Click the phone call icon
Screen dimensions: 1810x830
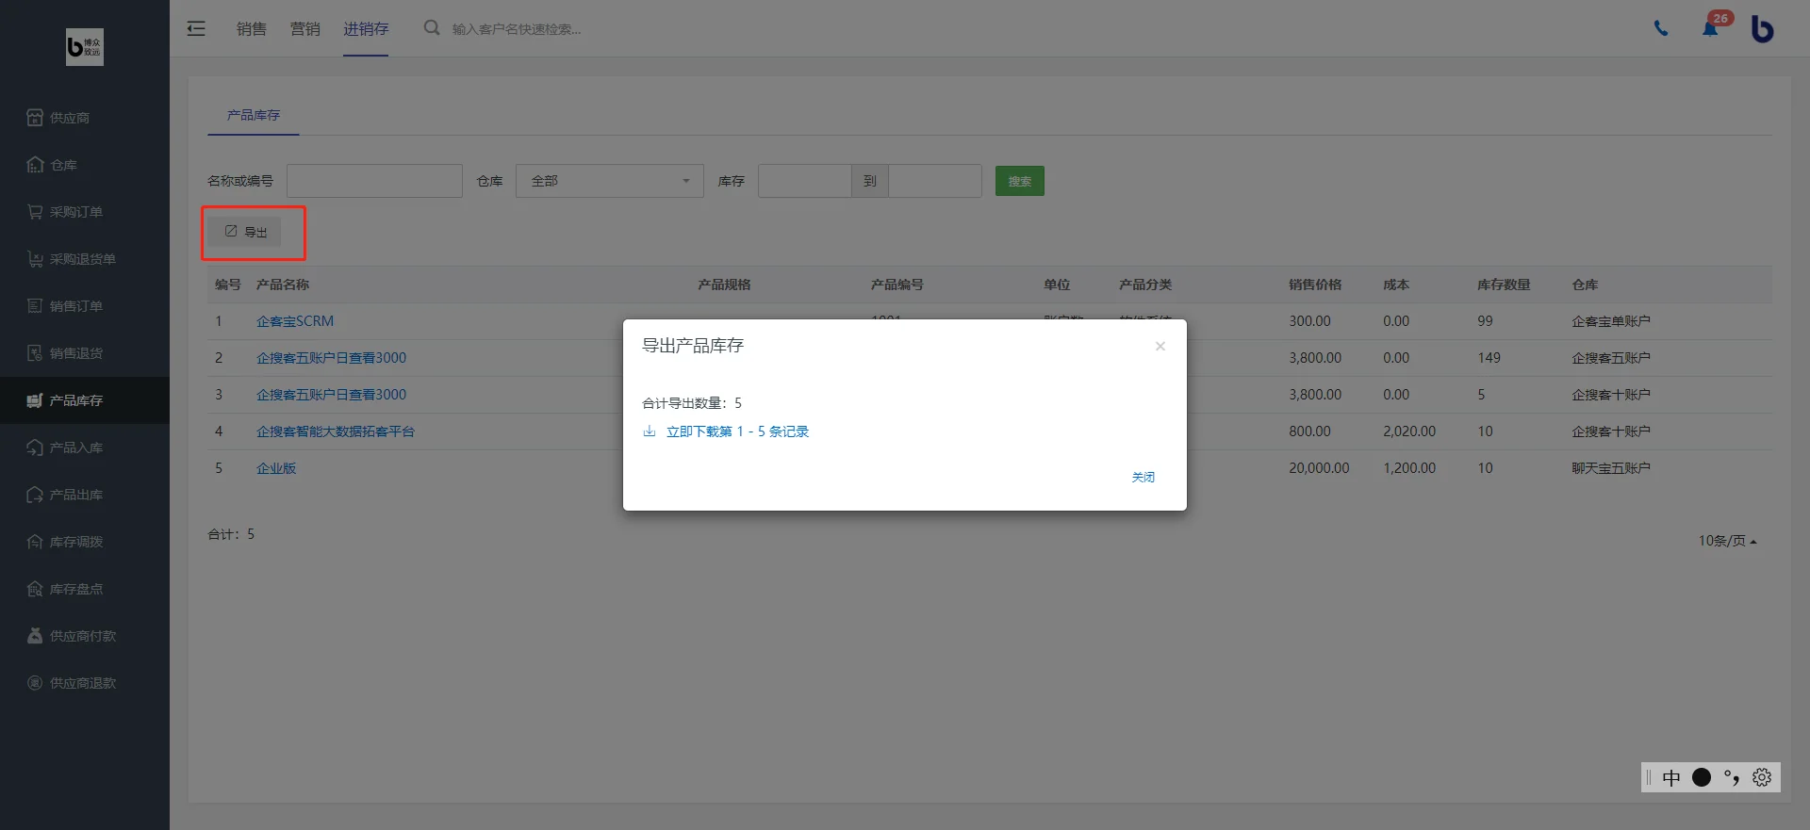click(1661, 28)
